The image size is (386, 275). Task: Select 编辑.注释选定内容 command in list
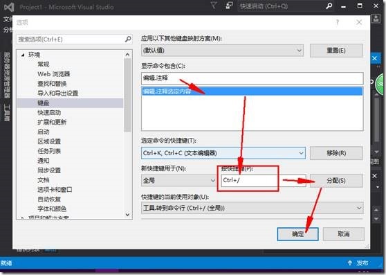252,91
